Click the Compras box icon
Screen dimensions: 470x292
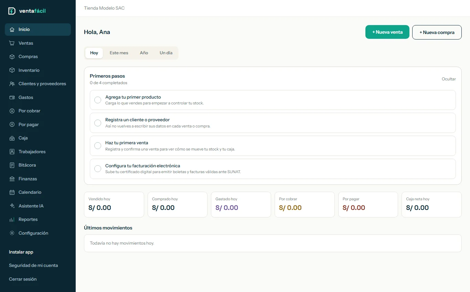(12, 57)
